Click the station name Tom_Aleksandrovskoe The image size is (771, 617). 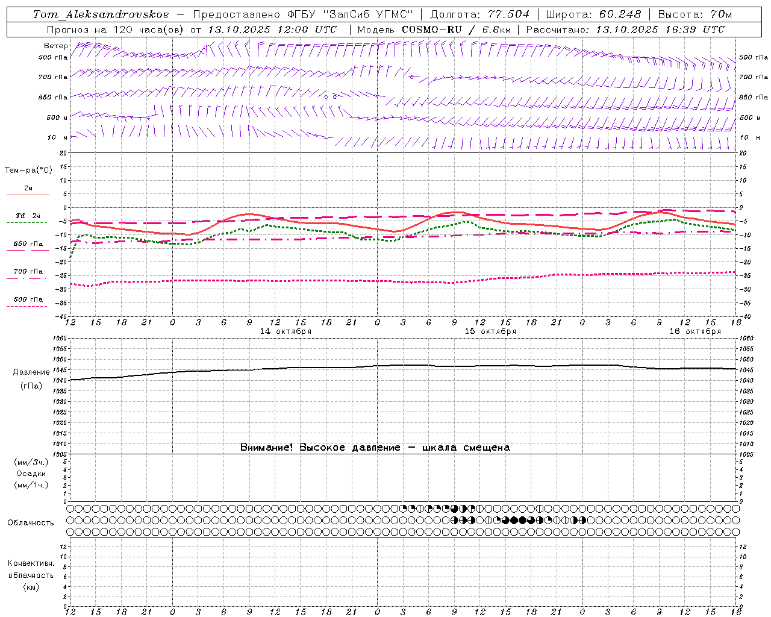click(101, 14)
